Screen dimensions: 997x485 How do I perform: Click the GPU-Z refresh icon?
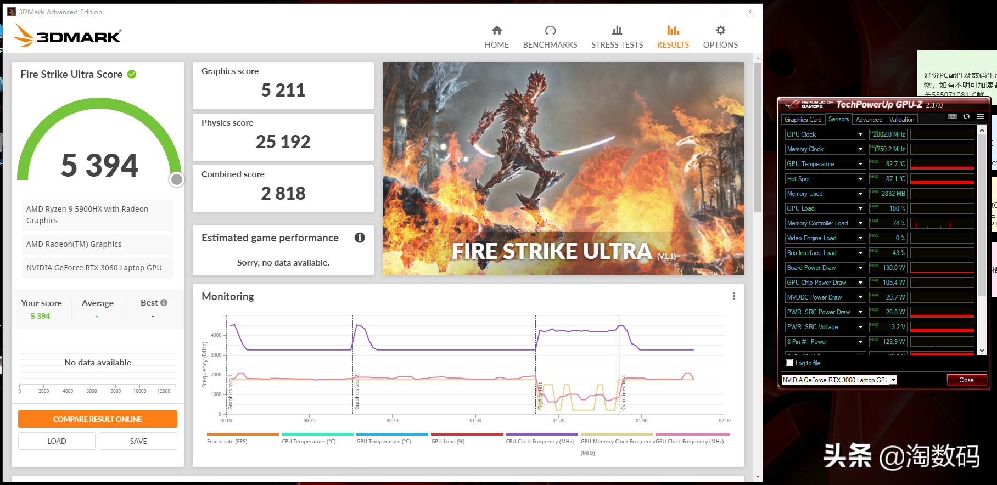(966, 116)
